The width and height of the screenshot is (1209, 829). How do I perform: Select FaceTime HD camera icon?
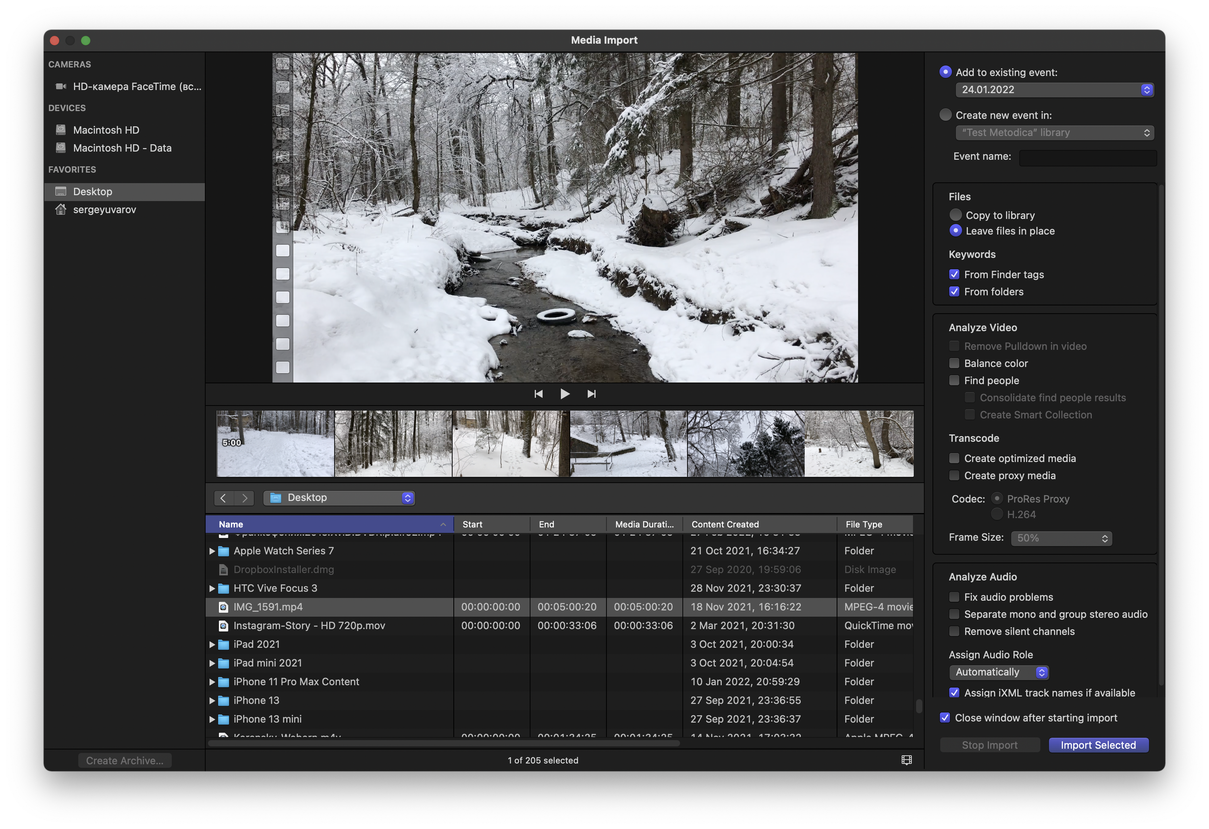click(x=61, y=86)
